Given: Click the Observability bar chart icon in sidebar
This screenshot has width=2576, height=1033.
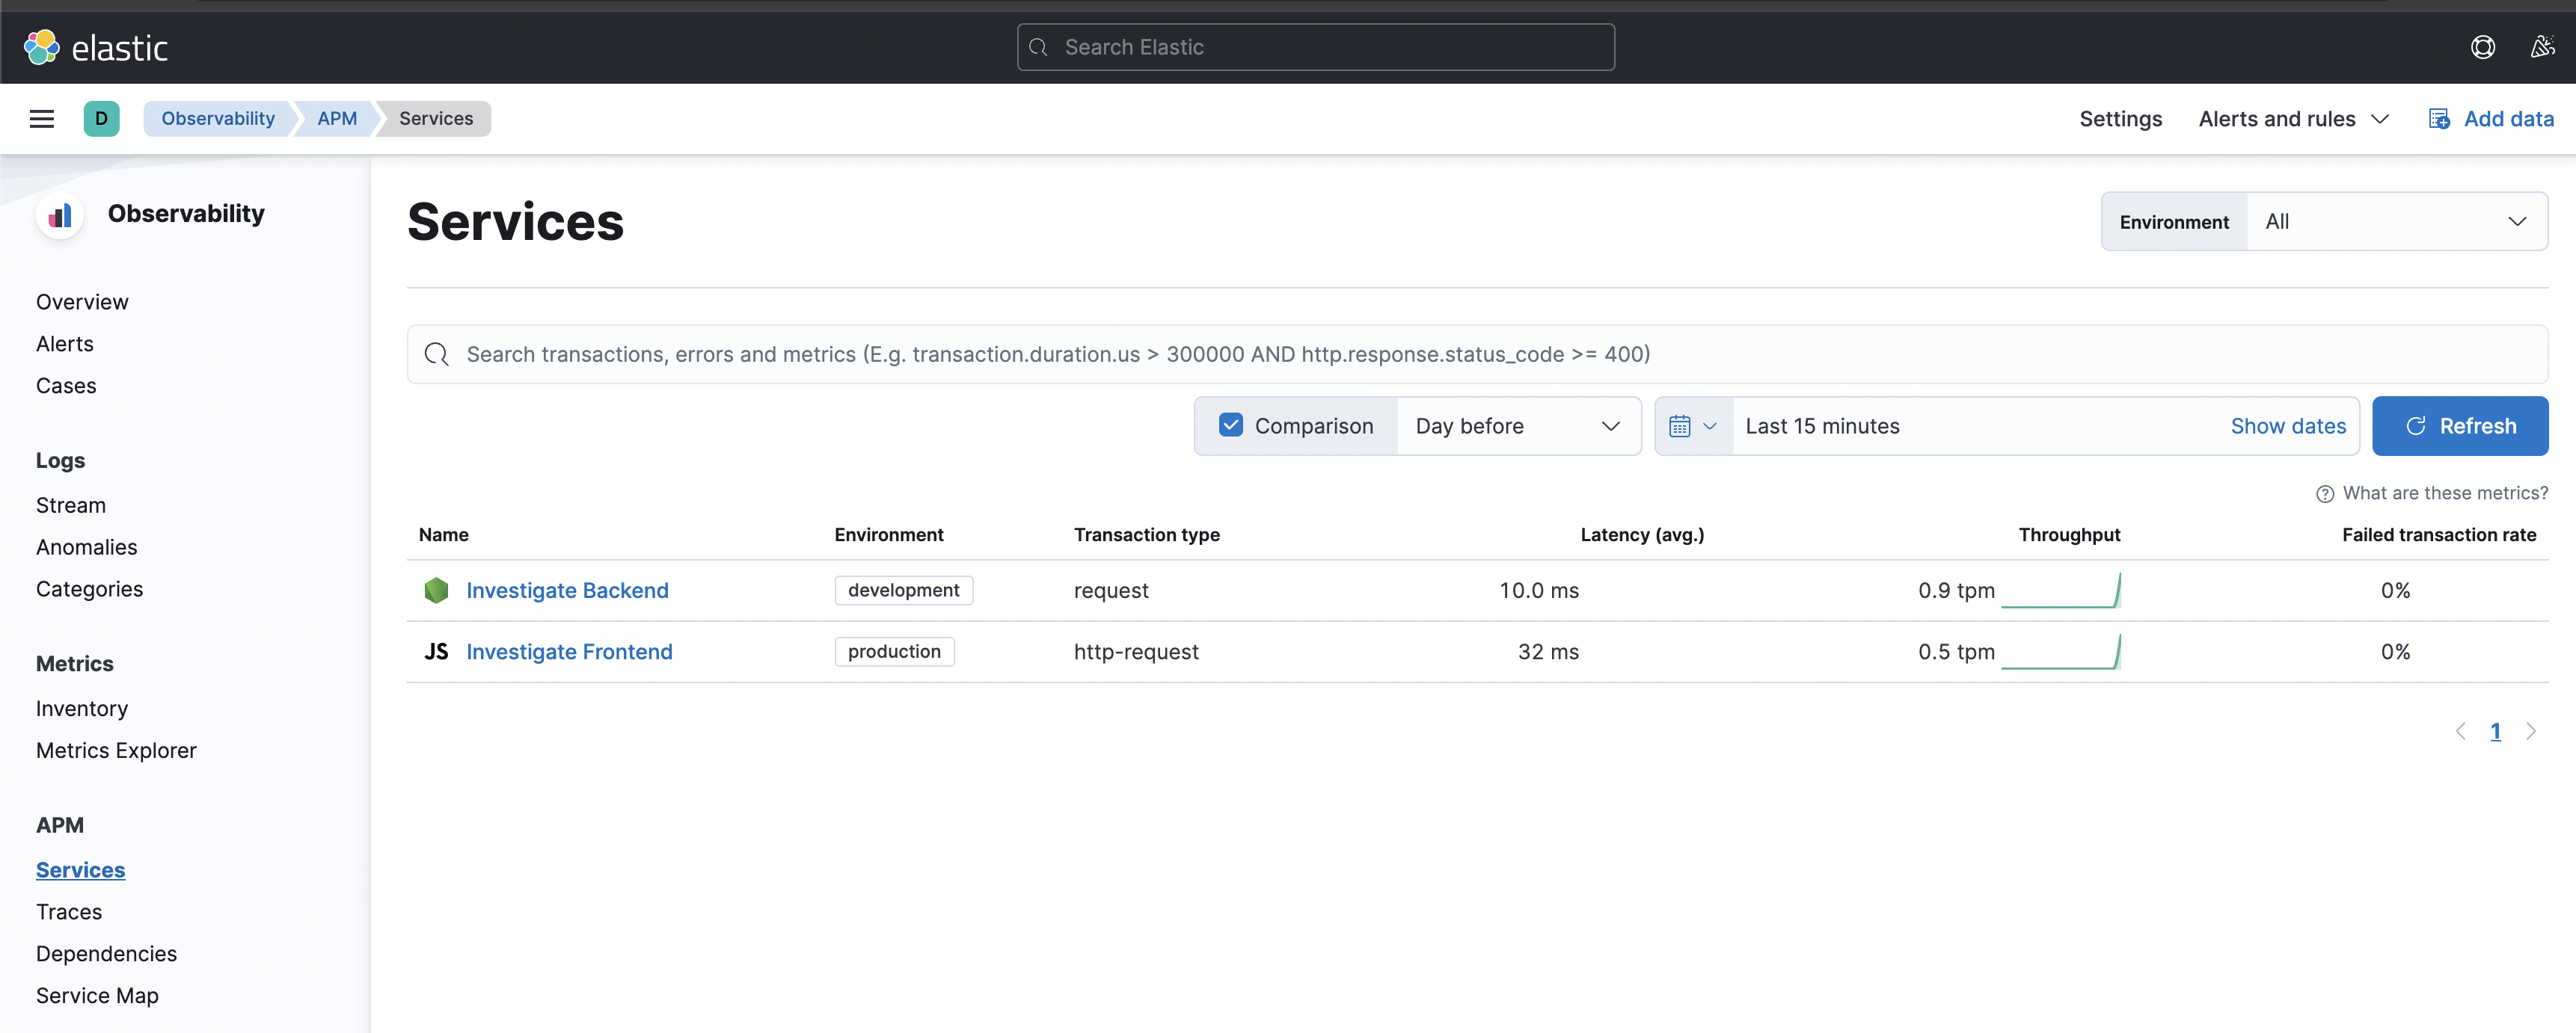Looking at the screenshot, I should (x=60, y=214).
